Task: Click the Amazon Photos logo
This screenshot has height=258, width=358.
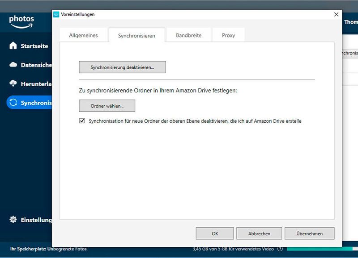Action: pyautogui.click(x=21, y=19)
